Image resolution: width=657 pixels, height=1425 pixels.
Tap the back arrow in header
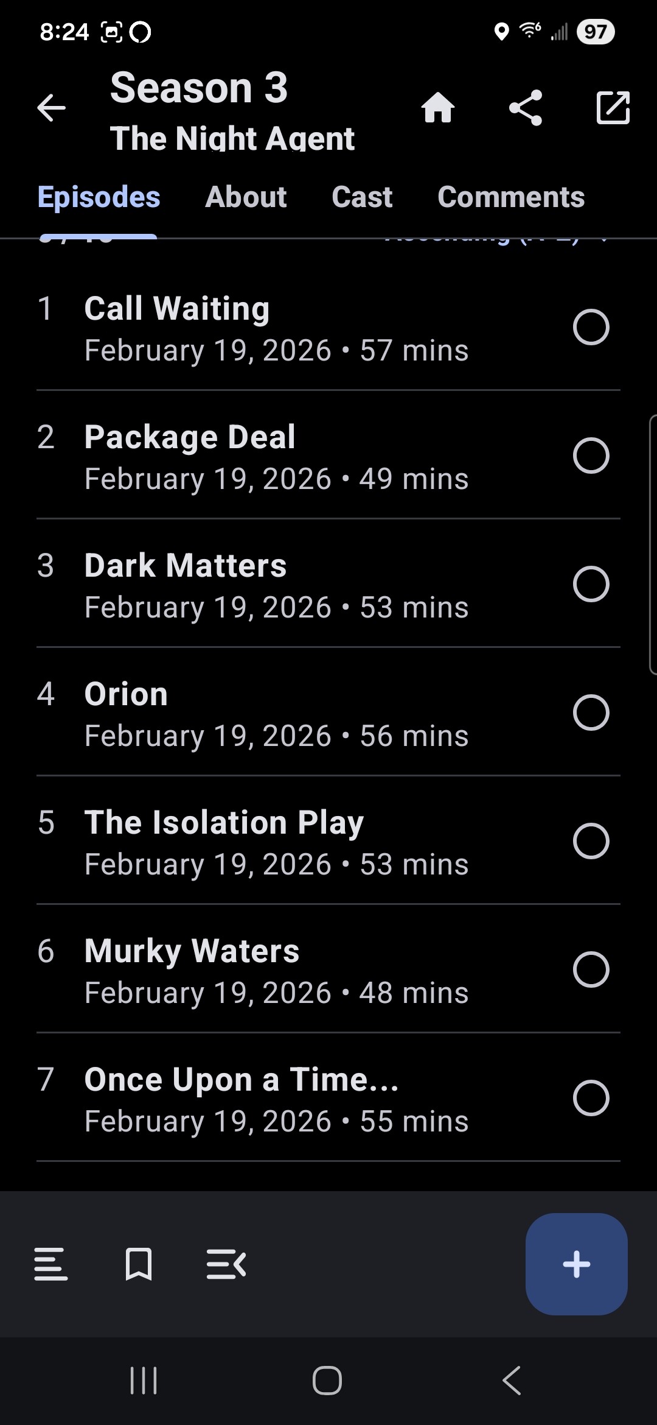[51, 108]
